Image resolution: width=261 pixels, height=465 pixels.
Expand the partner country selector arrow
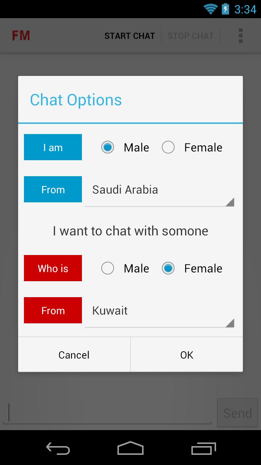[229, 323]
